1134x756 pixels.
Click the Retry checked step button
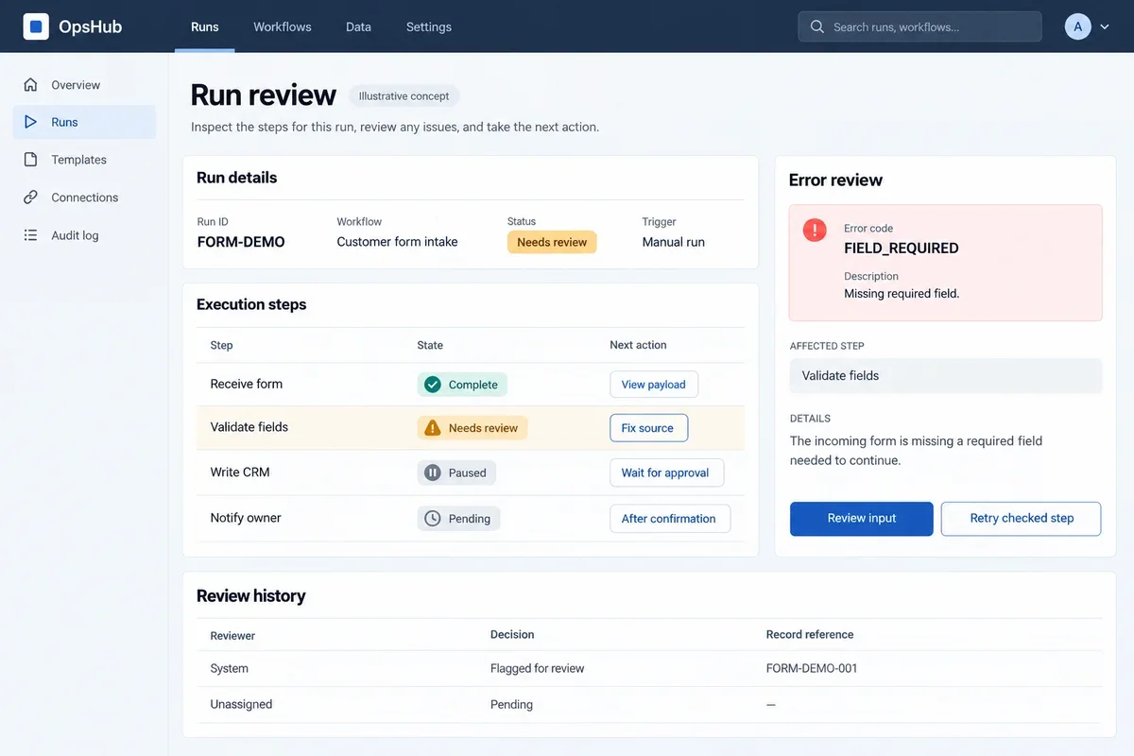1022,519
